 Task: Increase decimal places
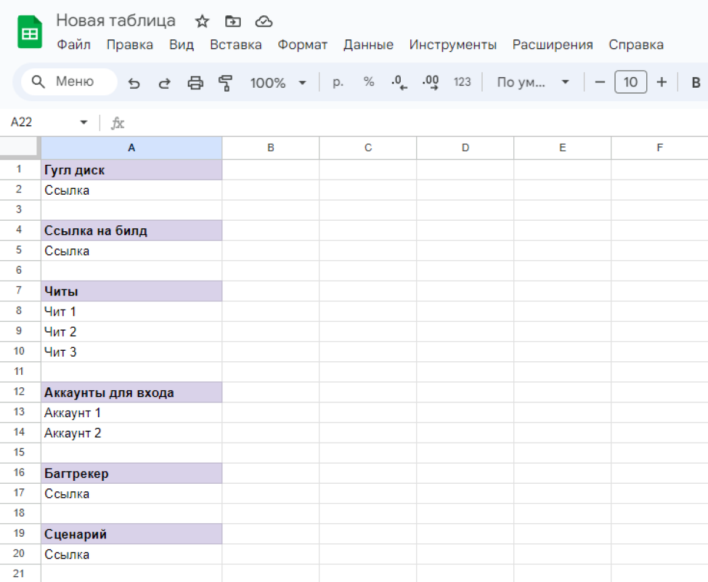coord(431,82)
